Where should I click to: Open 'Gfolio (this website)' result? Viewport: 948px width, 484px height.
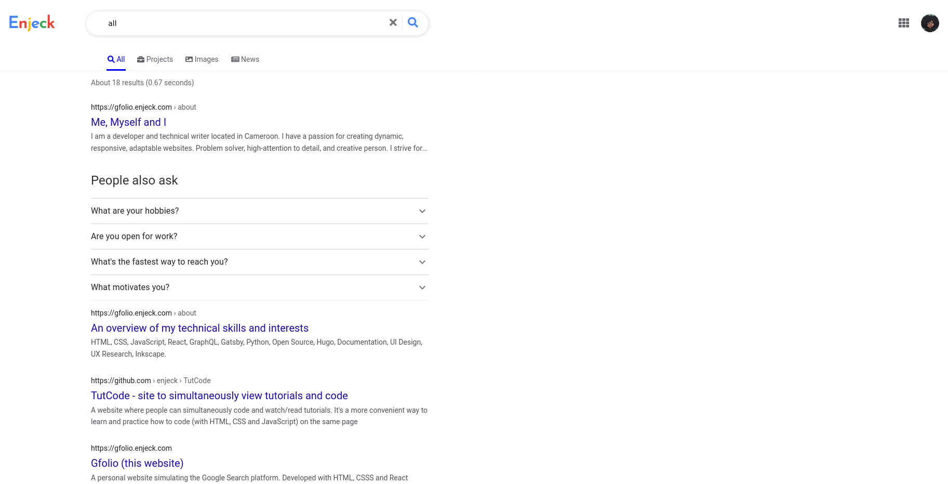[x=137, y=463]
